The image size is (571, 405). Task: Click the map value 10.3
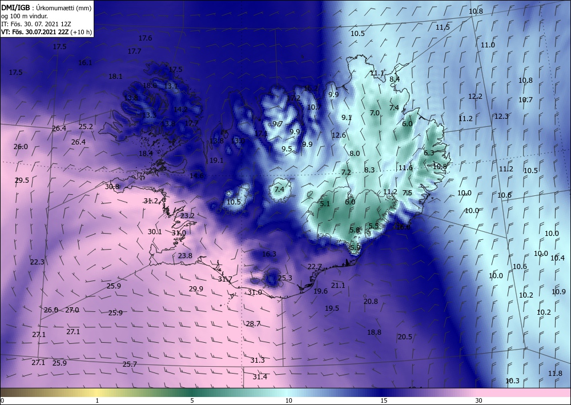[512, 380]
